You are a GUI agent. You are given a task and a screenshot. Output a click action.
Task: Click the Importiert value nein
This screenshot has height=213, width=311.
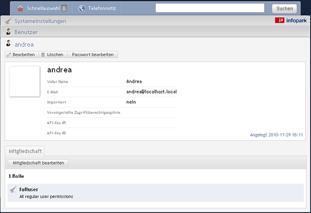tap(131, 102)
